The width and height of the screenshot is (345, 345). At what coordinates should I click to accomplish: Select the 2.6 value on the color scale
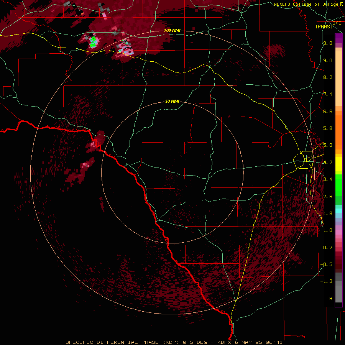coord(328,197)
